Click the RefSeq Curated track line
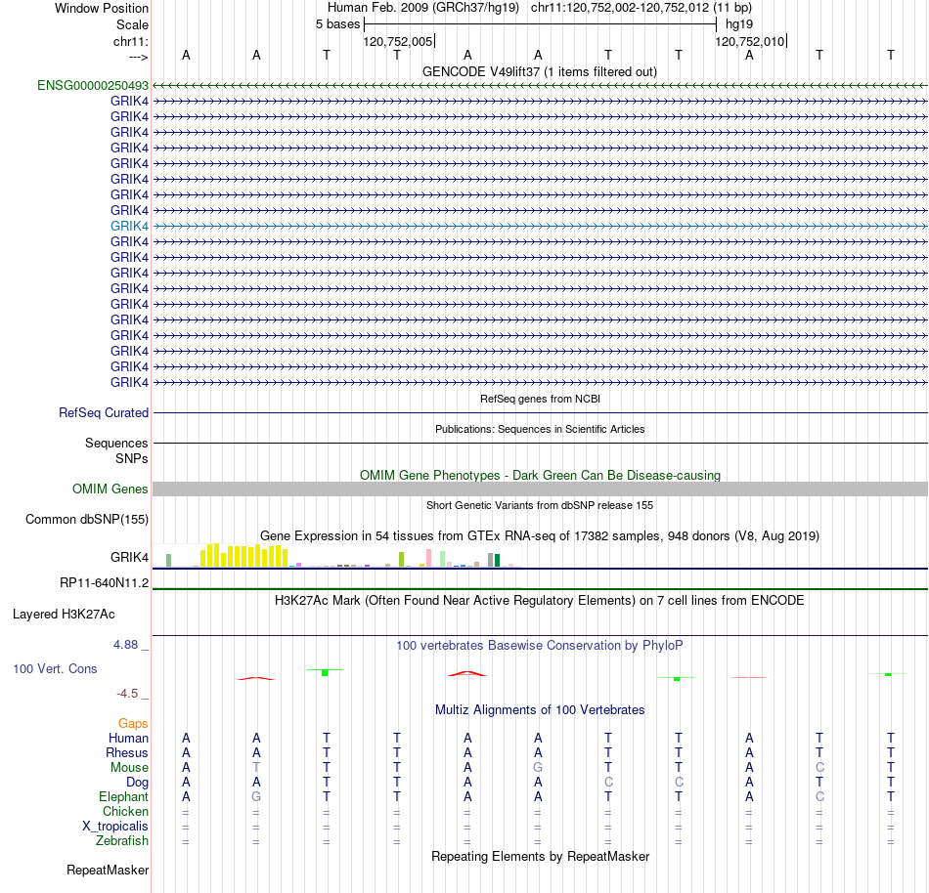The width and height of the screenshot is (929, 893). pyautogui.click(x=541, y=412)
